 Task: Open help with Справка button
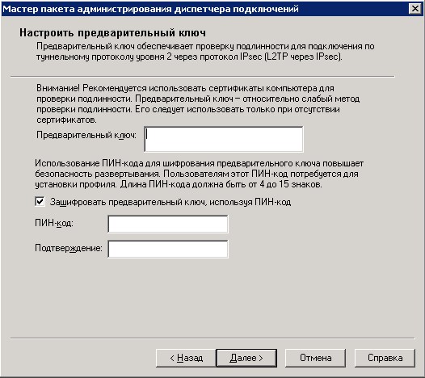(x=385, y=359)
